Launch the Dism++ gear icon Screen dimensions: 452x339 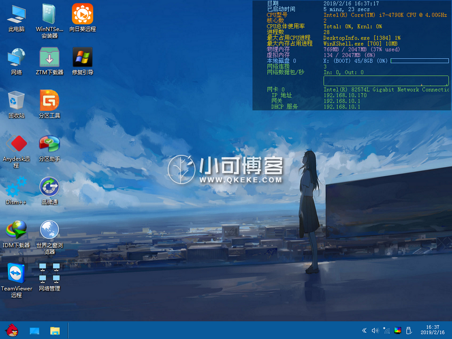tap(16, 191)
